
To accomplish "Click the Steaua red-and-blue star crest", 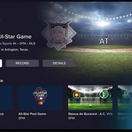I will point(77,95).
